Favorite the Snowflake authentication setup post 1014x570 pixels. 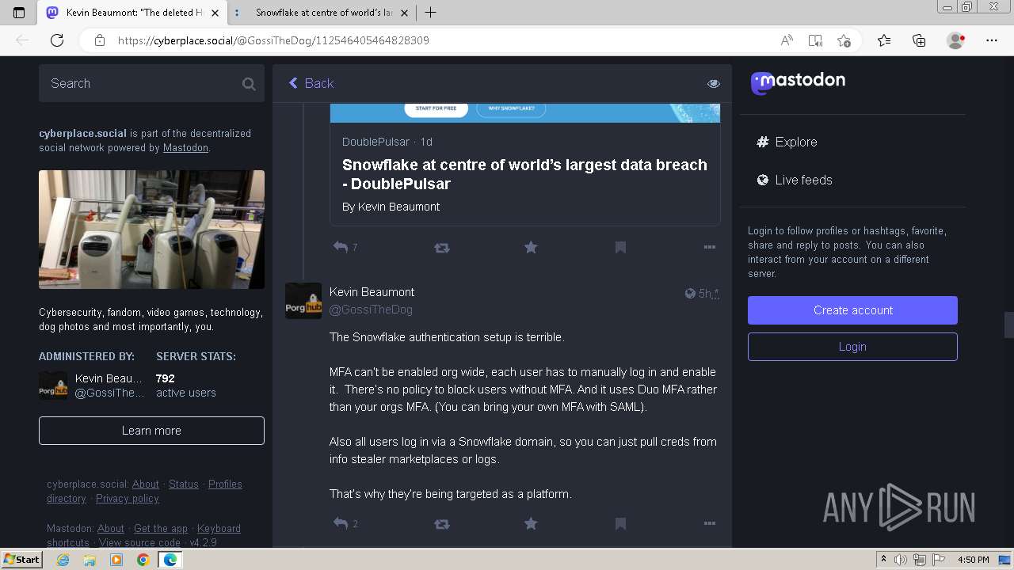click(531, 523)
